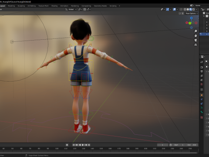Open the Output properties tab
Viewport: 209px width, 157px height.
point(202,72)
